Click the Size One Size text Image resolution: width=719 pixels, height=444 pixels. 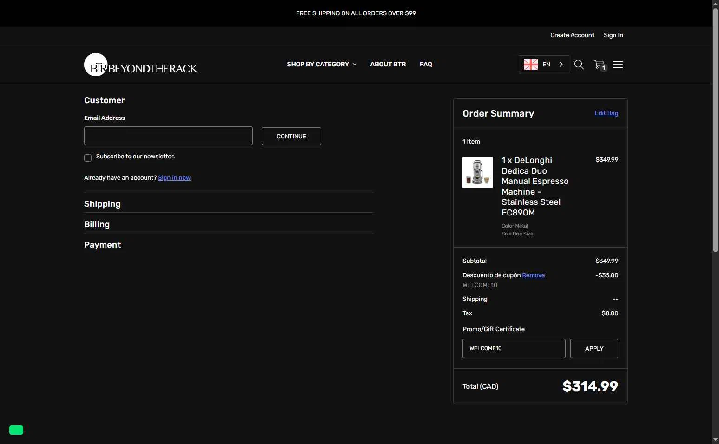[517, 234]
